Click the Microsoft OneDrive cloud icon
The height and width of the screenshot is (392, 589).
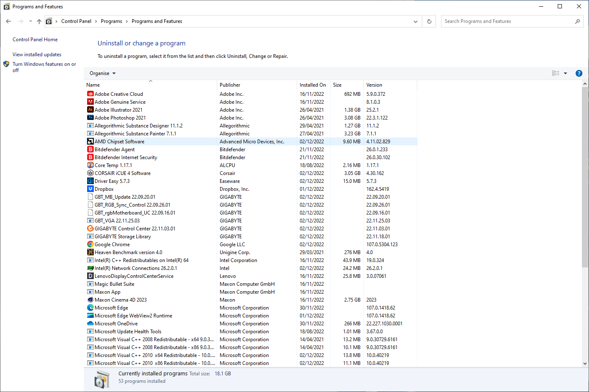(x=90, y=324)
